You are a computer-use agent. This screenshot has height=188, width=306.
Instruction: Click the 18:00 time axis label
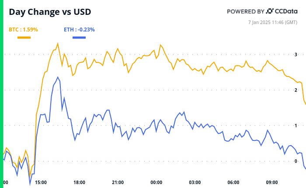(79, 182)
